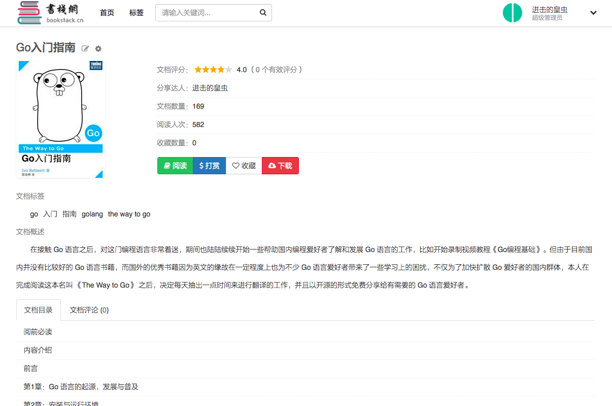The height and width of the screenshot is (406, 612).
Task: Open the Bookstack logo on the top left
Action: tap(49, 13)
